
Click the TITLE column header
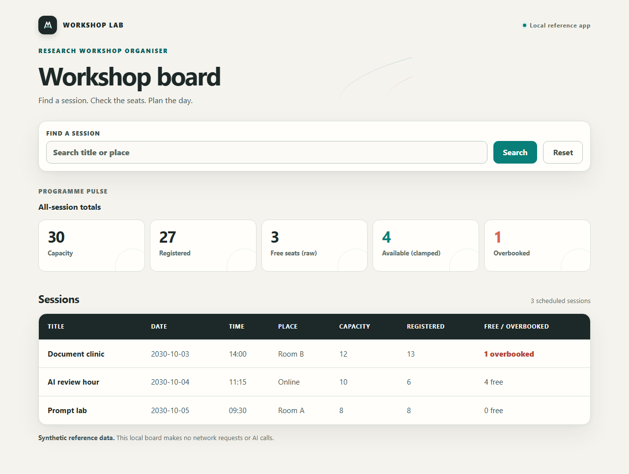56,327
